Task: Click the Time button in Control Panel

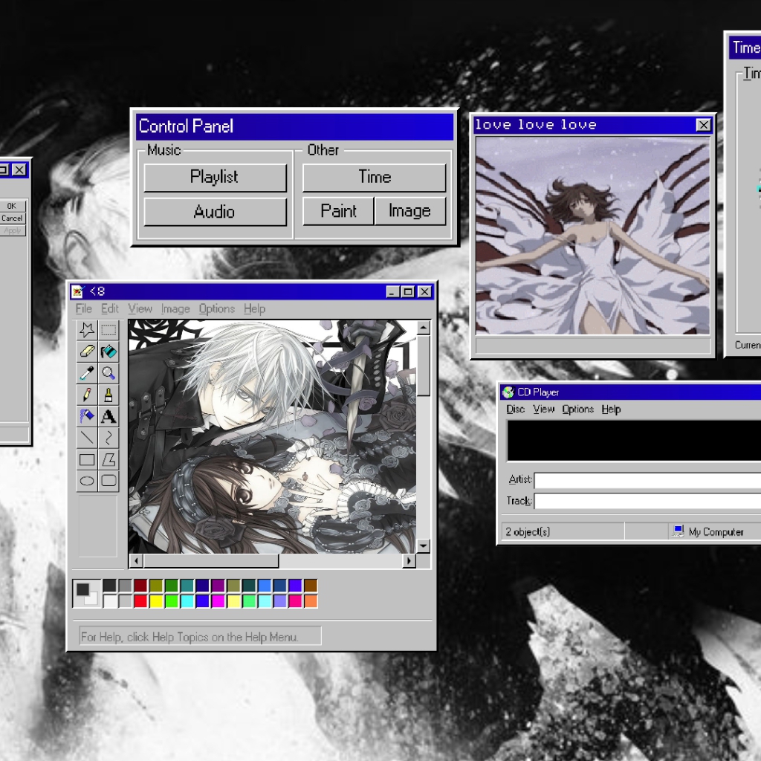Action: coord(375,177)
